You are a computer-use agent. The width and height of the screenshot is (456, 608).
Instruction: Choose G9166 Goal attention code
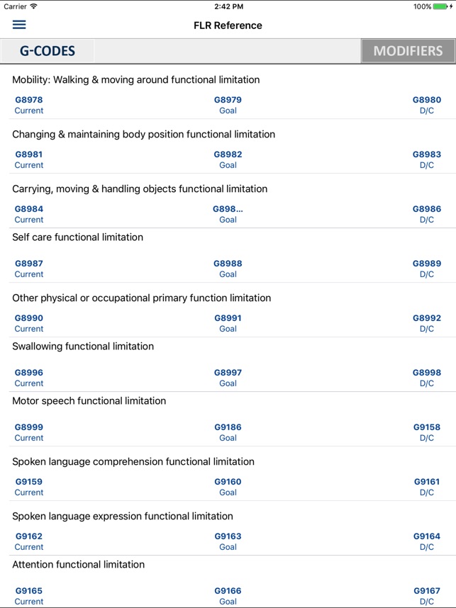[x=228, y=597]
